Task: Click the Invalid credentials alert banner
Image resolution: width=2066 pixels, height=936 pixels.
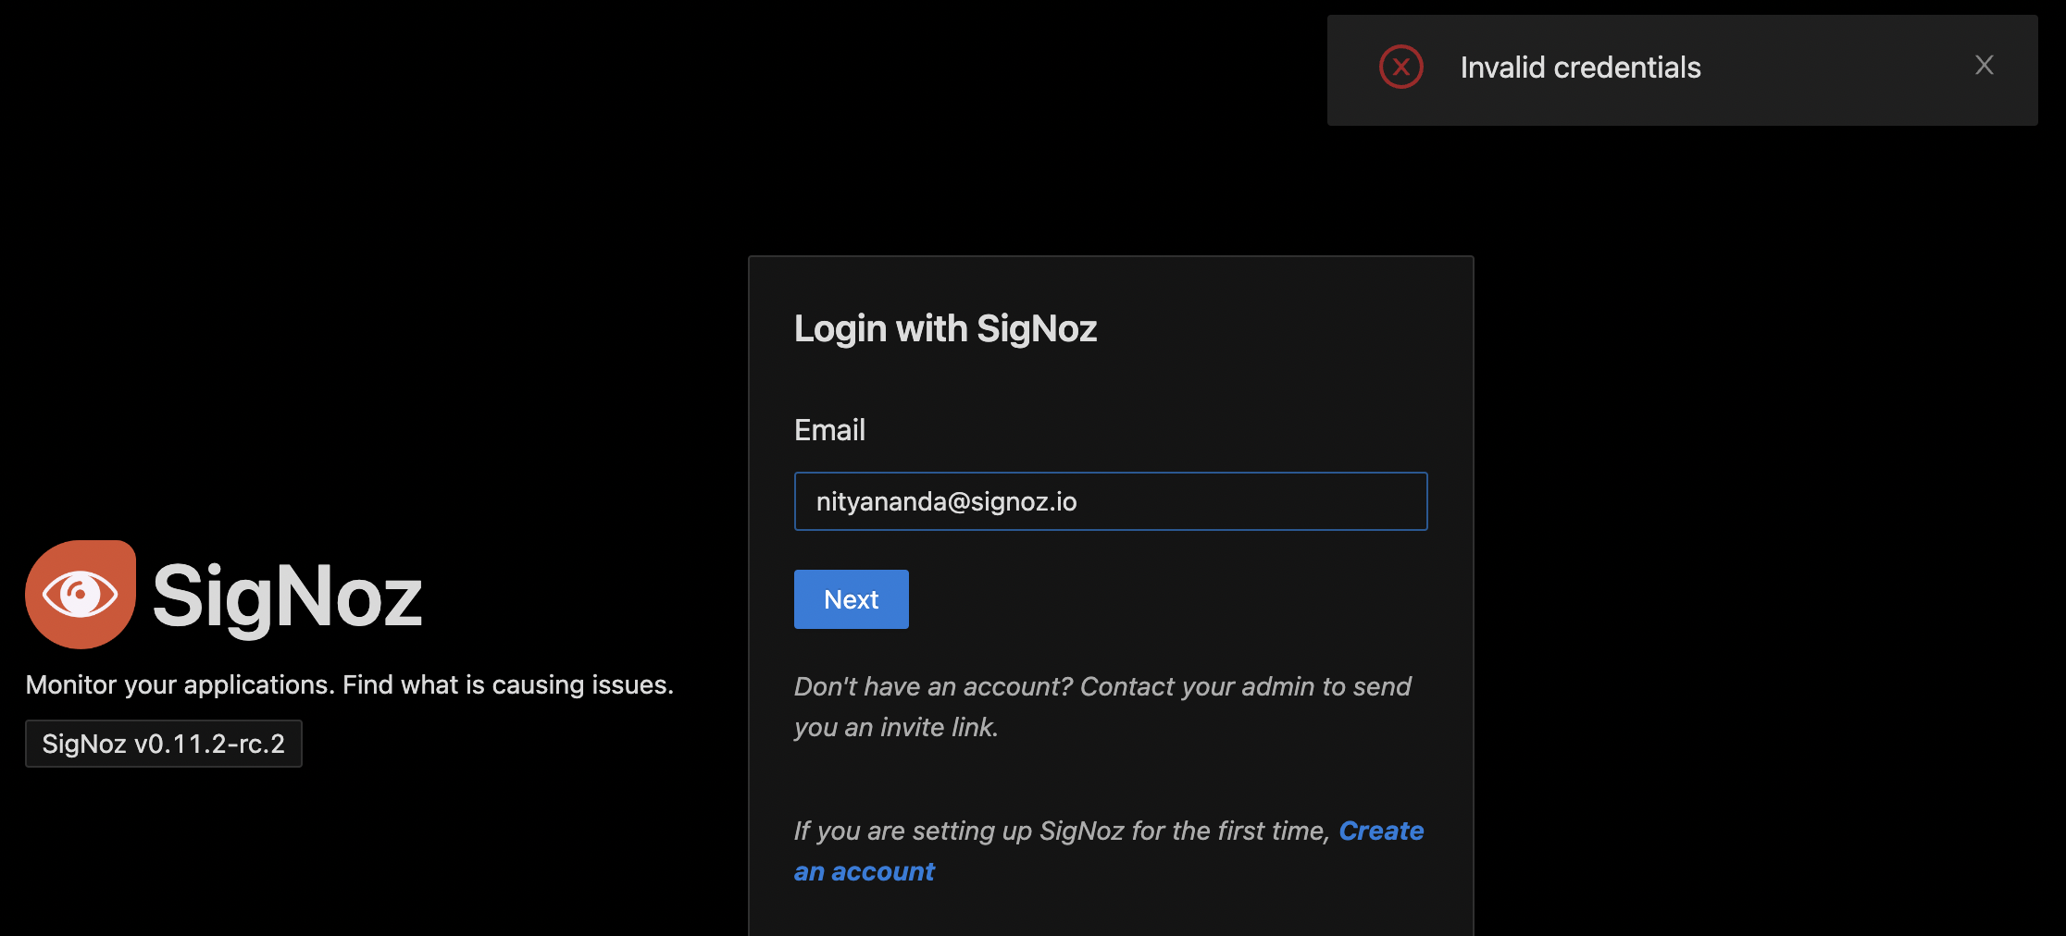Action: tap(1681, 69)
